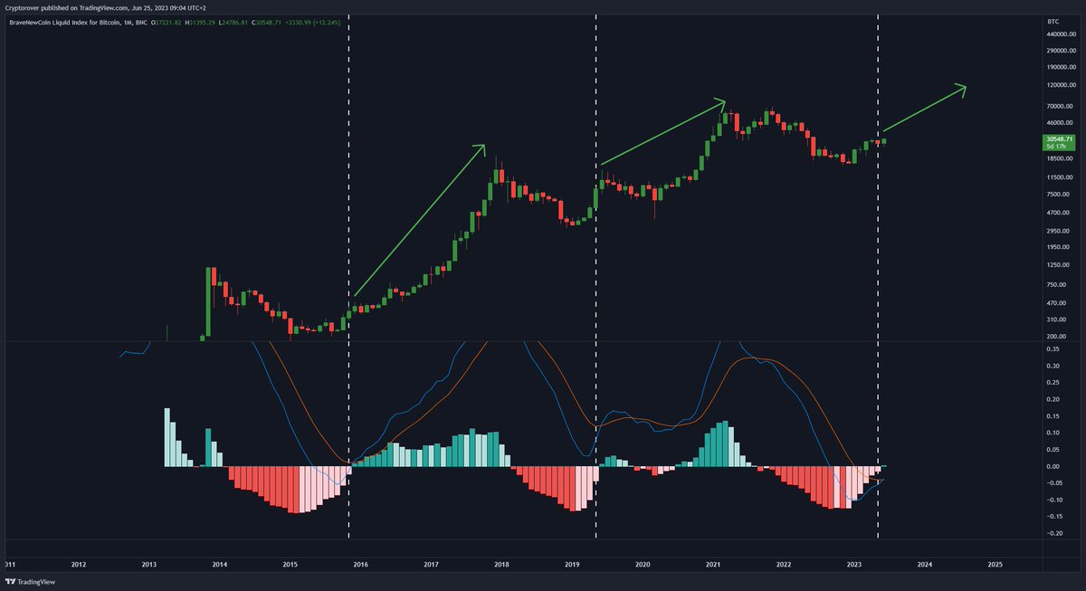Click the 2019 year label on time axis
The image size is (1086, 591).
[x=572, y=564]
